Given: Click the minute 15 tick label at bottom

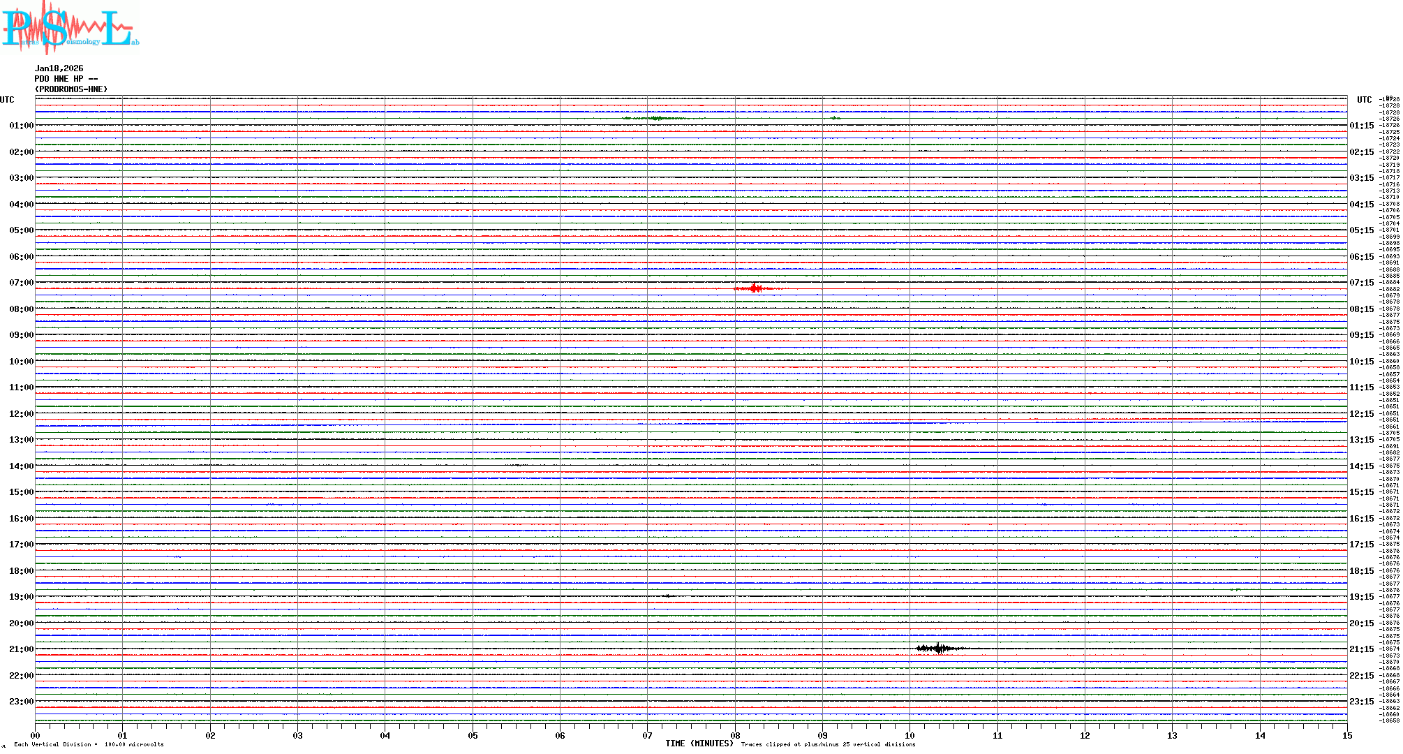Looking at the screenshot, I should coord(1346,735).
